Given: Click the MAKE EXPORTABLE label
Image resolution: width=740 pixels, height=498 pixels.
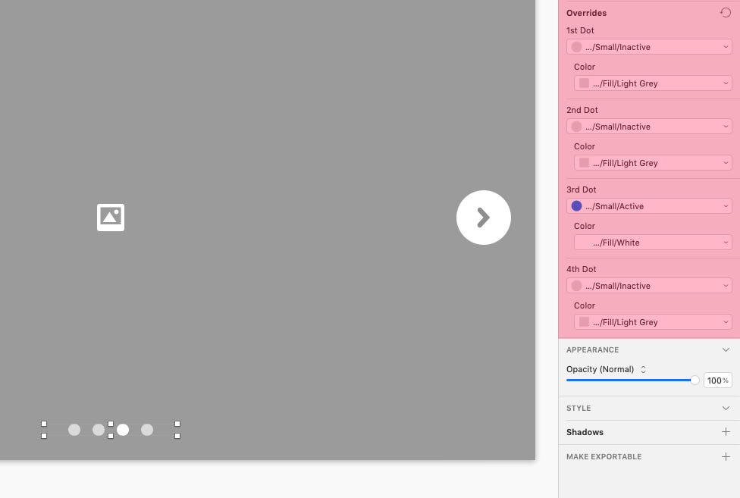Looking at the screenshot, I should coord(604,456).
